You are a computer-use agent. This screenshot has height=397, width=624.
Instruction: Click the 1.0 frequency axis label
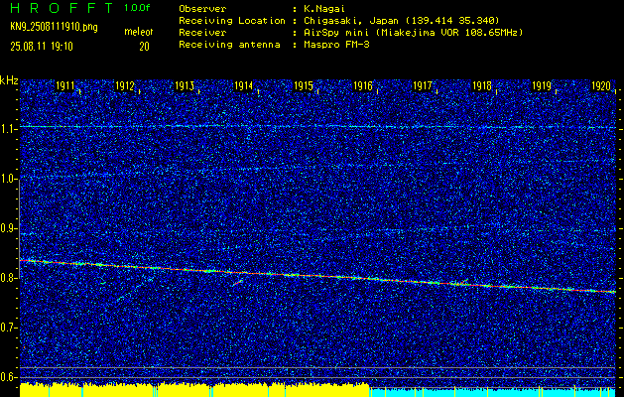click(x=7, y=180)
